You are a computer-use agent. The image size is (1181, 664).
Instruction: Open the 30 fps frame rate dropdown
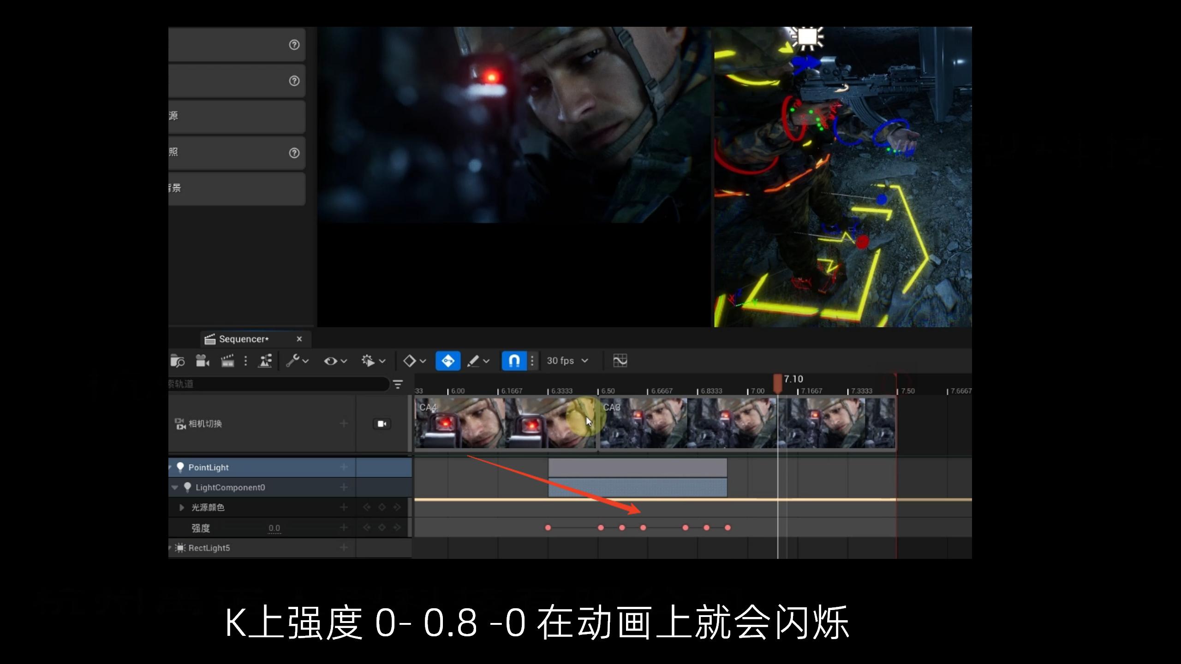pos(567,361)
